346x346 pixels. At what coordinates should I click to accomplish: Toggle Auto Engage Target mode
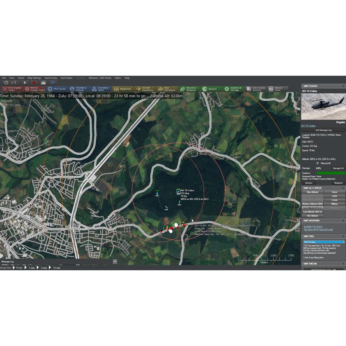coord(12,88)
